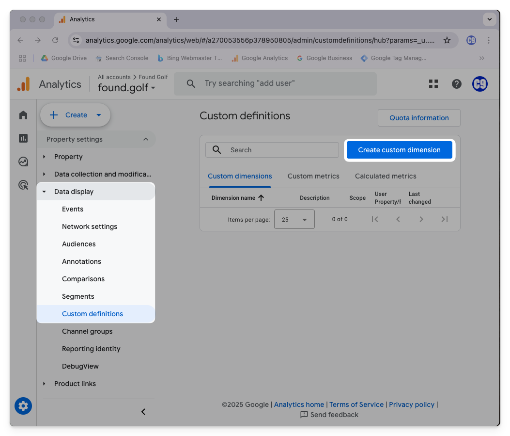
Task: Open the Help question mark icon
Action: point(456,84)
